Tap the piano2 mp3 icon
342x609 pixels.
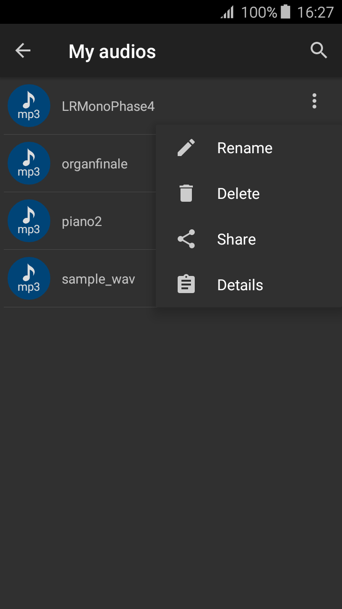point(29,221)
